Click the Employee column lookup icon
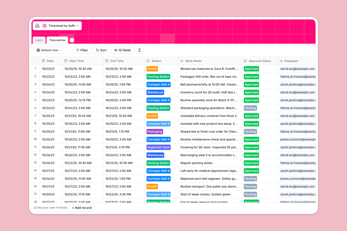The height and width of the screenshot is (231, 347). tap(281, 61)
